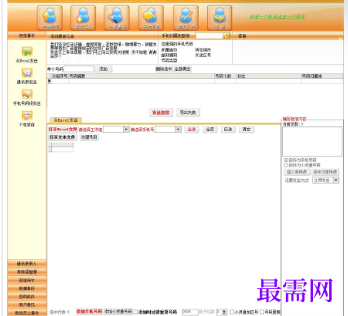Click the red 添加手机号码 button
This screenshot has width=348, height=316.
tap(89, 311)
